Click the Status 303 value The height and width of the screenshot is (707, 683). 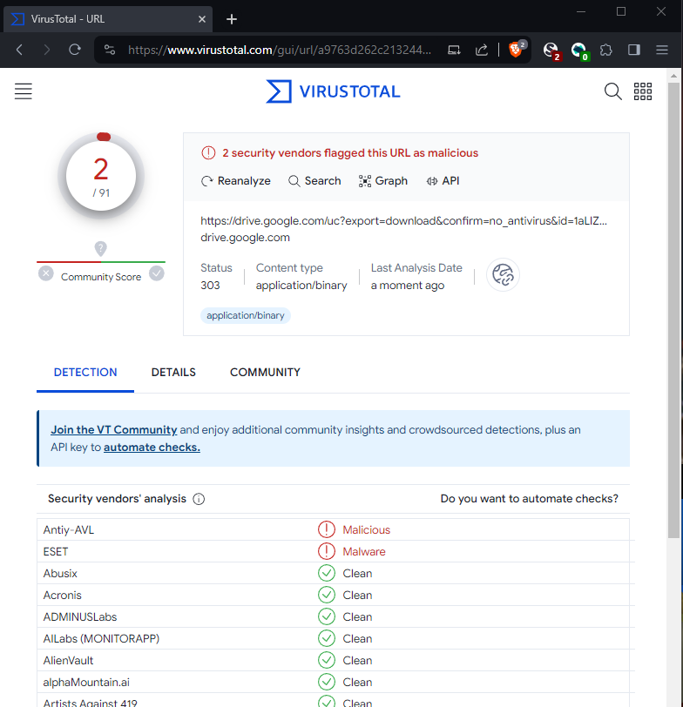[x=210, y=286]
